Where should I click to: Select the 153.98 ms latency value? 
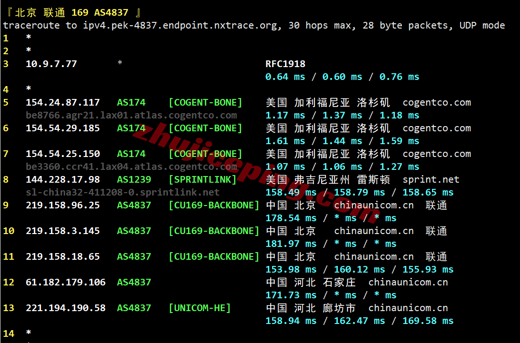pyautogui.click(x=291, y=269)
